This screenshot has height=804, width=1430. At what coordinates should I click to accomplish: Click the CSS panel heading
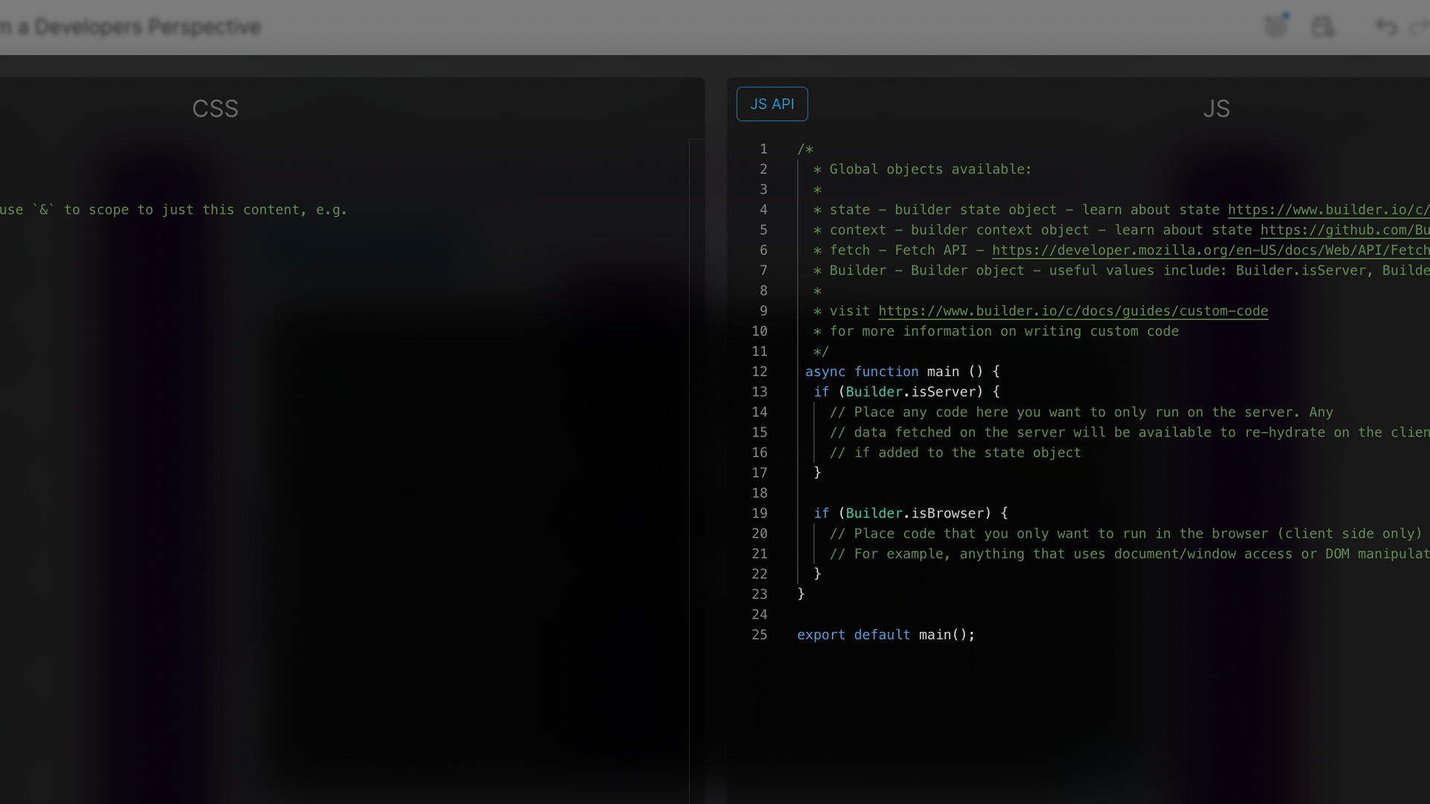coord(215,109)
